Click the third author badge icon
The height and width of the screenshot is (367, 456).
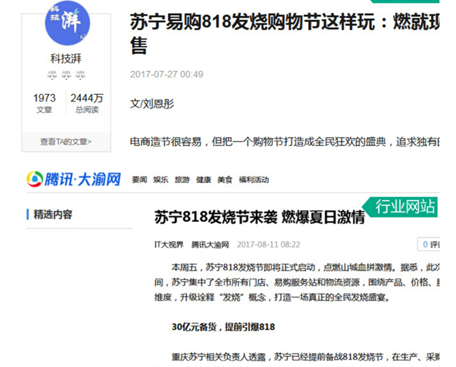[79, 75]
